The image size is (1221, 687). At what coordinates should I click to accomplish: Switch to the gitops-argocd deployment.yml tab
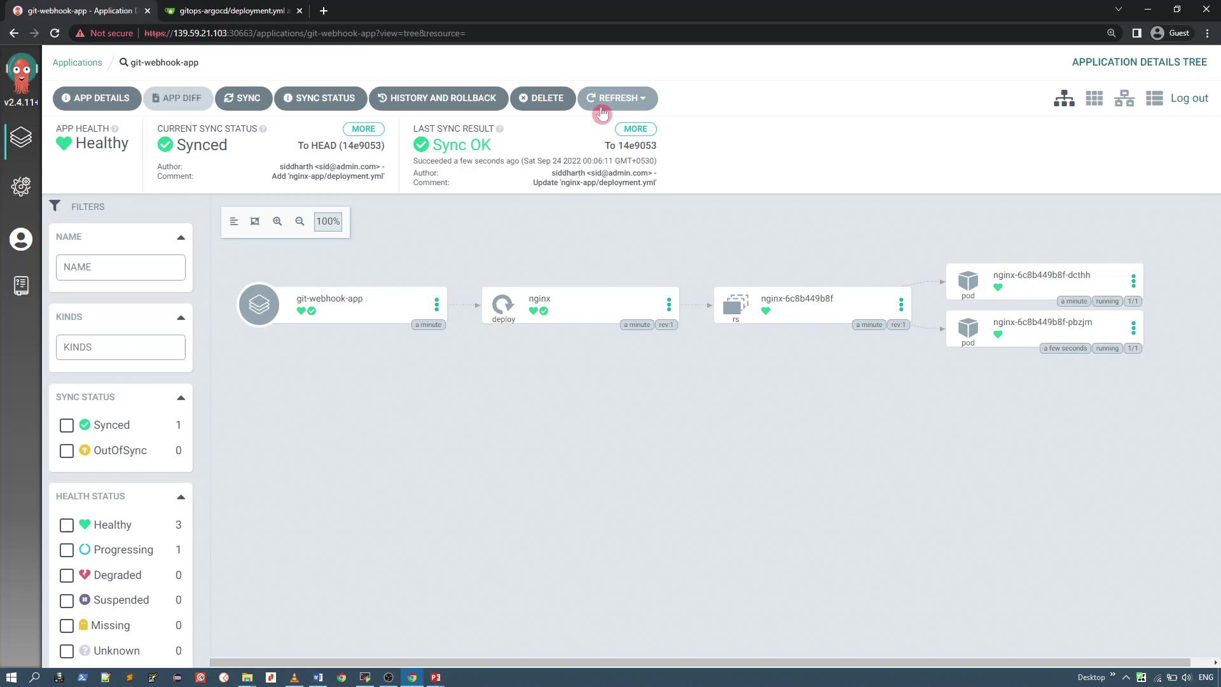coord(229,11)
